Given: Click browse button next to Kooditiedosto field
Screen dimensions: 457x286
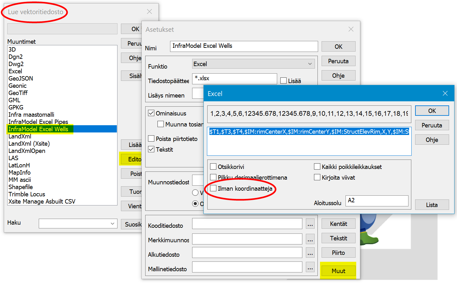Looking at the screenshot, I should (310, 224).
